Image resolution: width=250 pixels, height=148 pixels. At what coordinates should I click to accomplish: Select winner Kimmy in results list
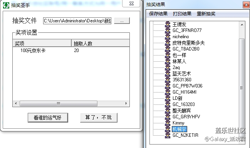click(x=178, y=123)
